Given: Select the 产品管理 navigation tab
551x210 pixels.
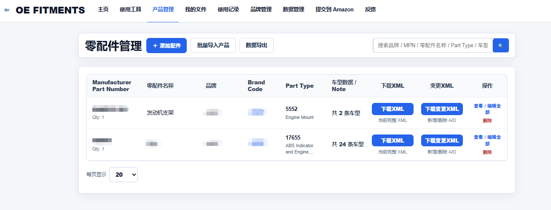Looking at the screenshot, I should point(163,9).
